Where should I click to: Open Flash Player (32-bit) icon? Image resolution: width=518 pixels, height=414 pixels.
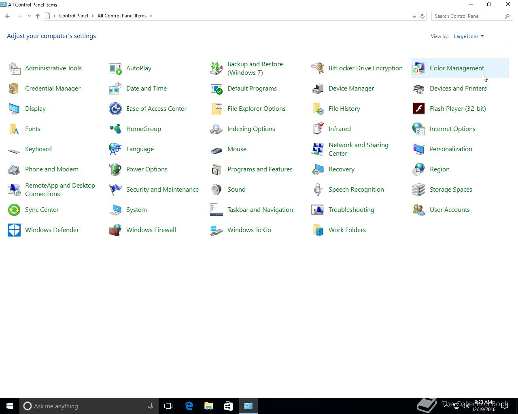[419, 109]
